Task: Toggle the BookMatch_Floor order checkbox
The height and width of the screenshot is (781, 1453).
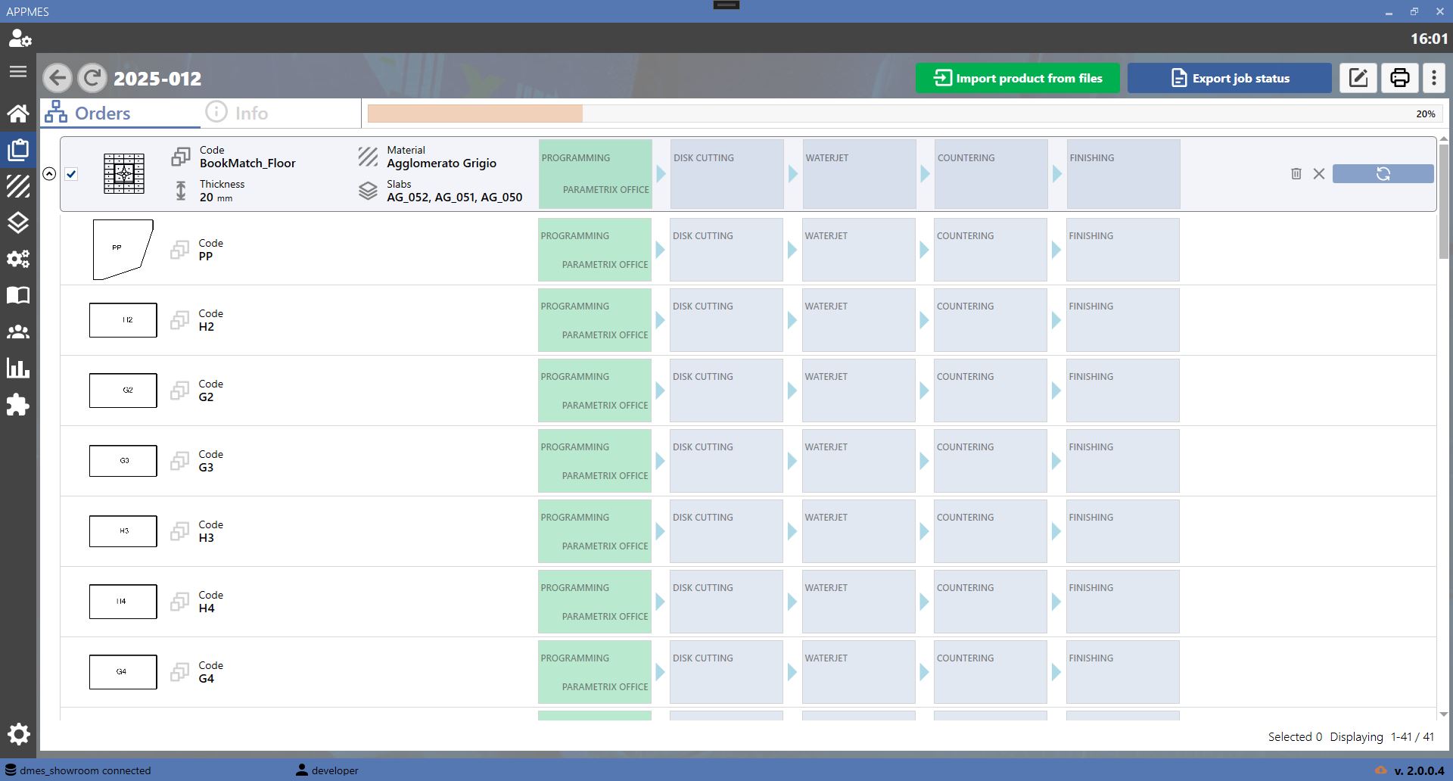Action: (71, 174)
